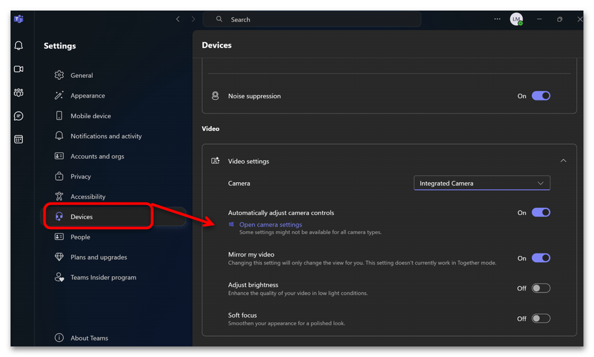The height and width of the screenshot is (357, 594).
Task: Open the LM profile avatar
Action: point(516,19)
